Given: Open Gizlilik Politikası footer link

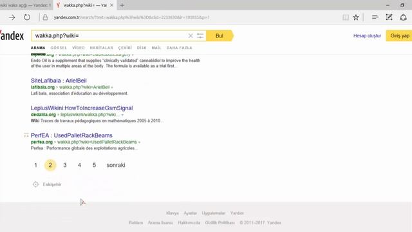Looking at the screenshot, I should tap(220, 222).
